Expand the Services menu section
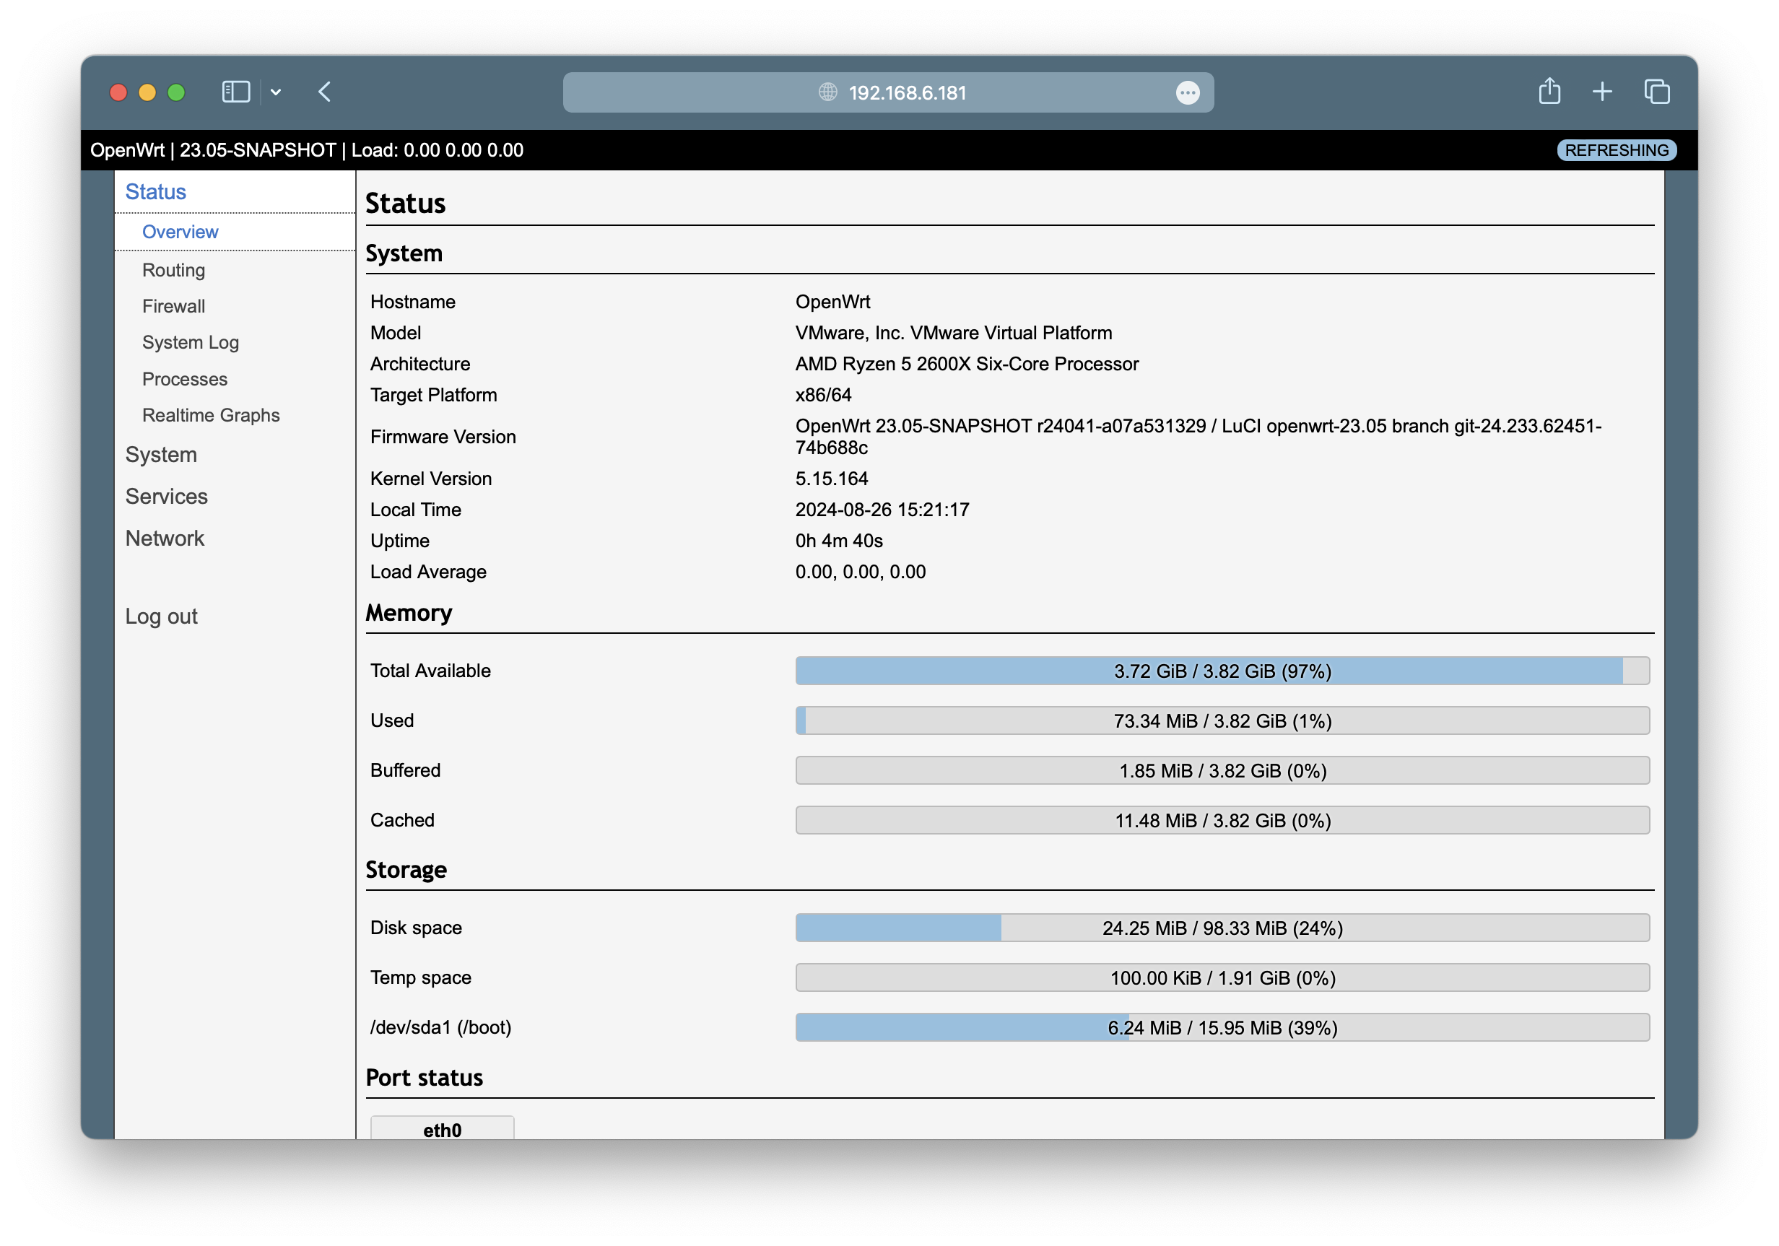 [167, 497]
